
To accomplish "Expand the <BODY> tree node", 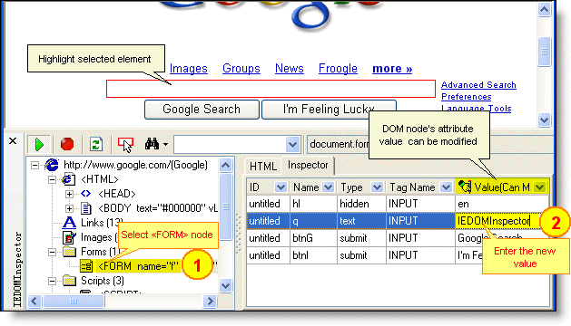I will (x=69, y=208).
